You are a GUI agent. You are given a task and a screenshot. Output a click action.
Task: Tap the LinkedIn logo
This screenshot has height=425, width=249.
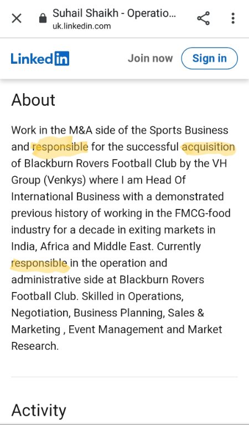coord(40,58)
